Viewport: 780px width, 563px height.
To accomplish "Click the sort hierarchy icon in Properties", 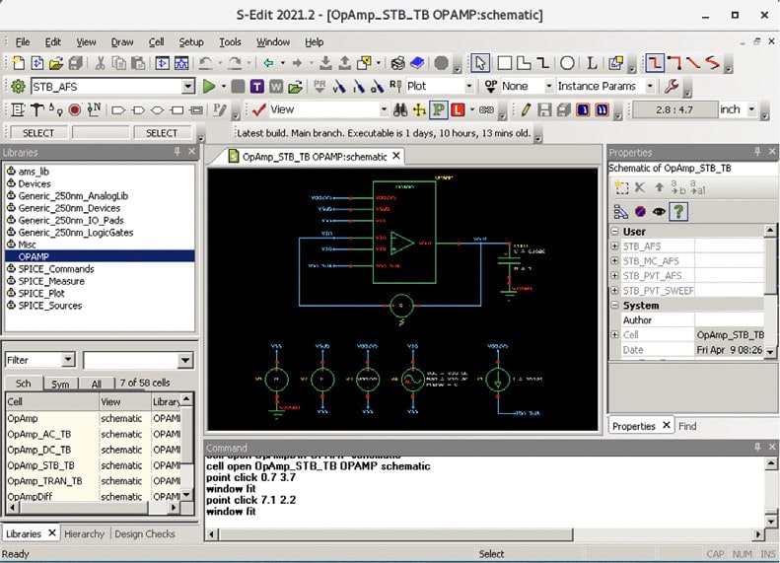I will pyautogui.click(x=621, y=212).
